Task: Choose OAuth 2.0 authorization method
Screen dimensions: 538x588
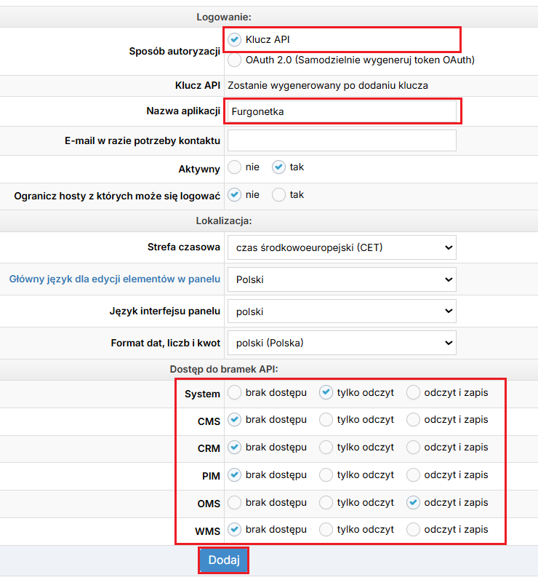Action: click(235, 60)
